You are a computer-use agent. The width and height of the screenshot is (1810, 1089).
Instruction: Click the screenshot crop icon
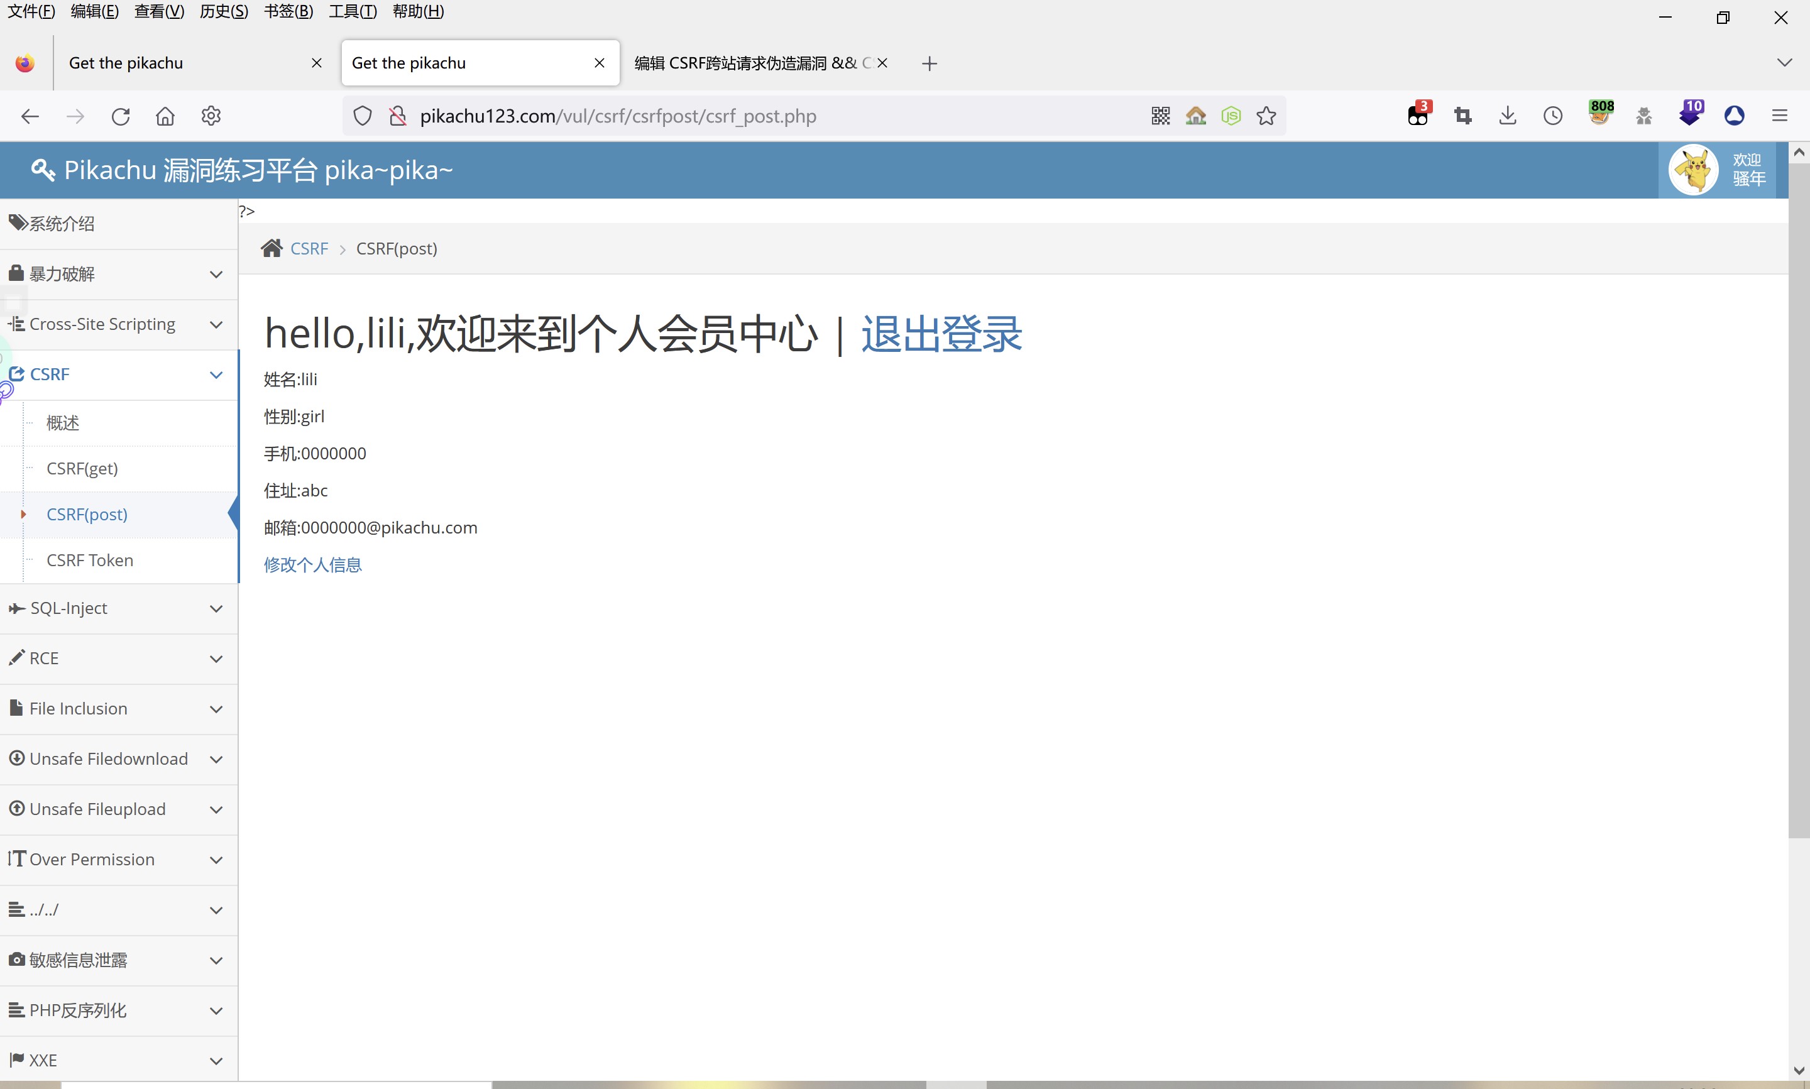coord(1463,116)
